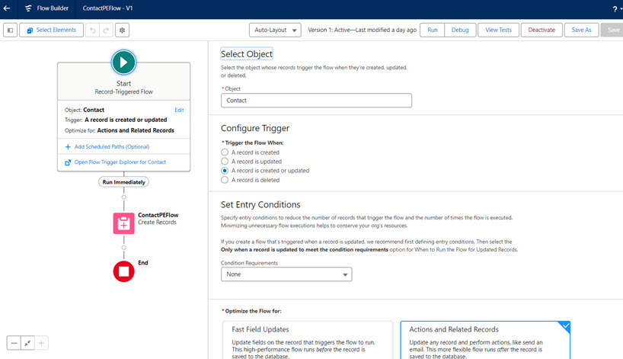Deactivate the flow

coord(542,30)
